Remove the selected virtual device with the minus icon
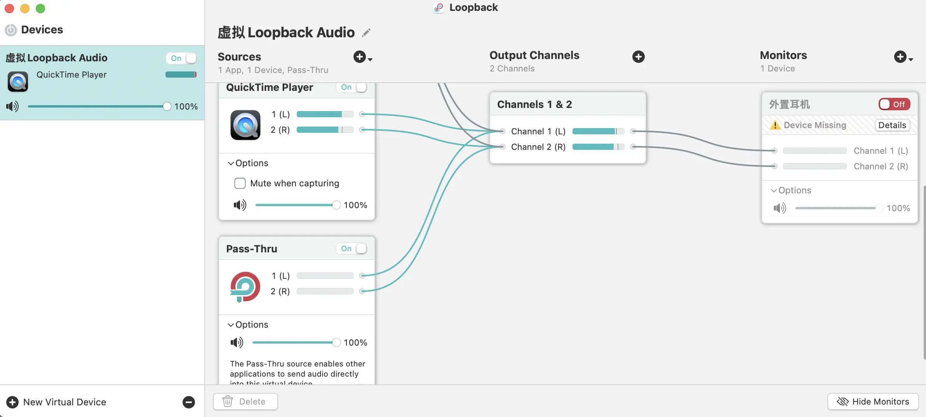This screenshot has width=926, height=417. [189, 402]
